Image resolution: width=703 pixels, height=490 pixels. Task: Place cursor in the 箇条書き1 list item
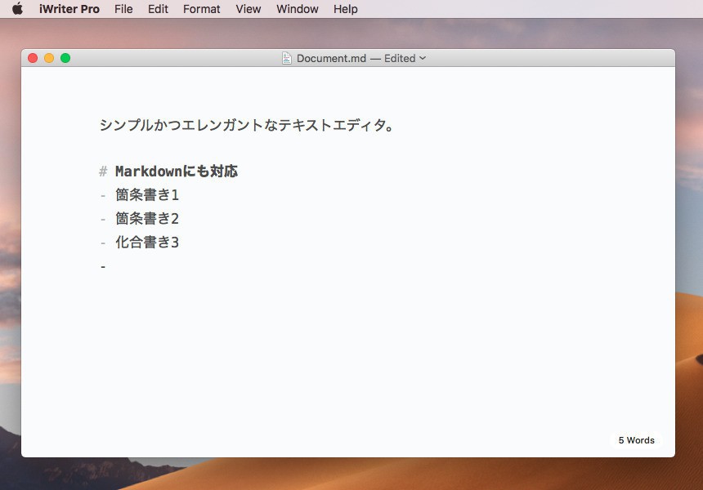[x=147, y=195]
